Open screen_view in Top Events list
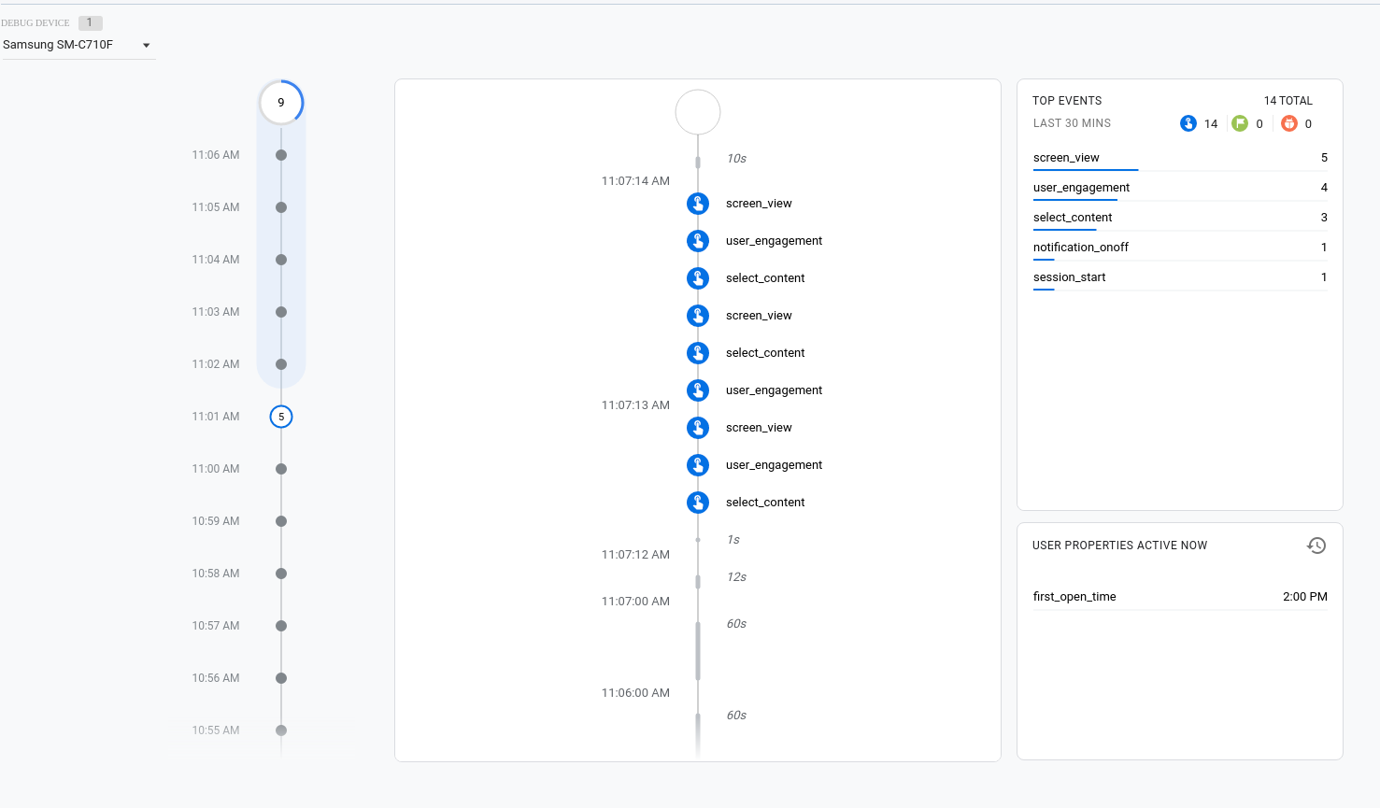The height and width of the screenshot is (808, 1380). click(1066, 158)
